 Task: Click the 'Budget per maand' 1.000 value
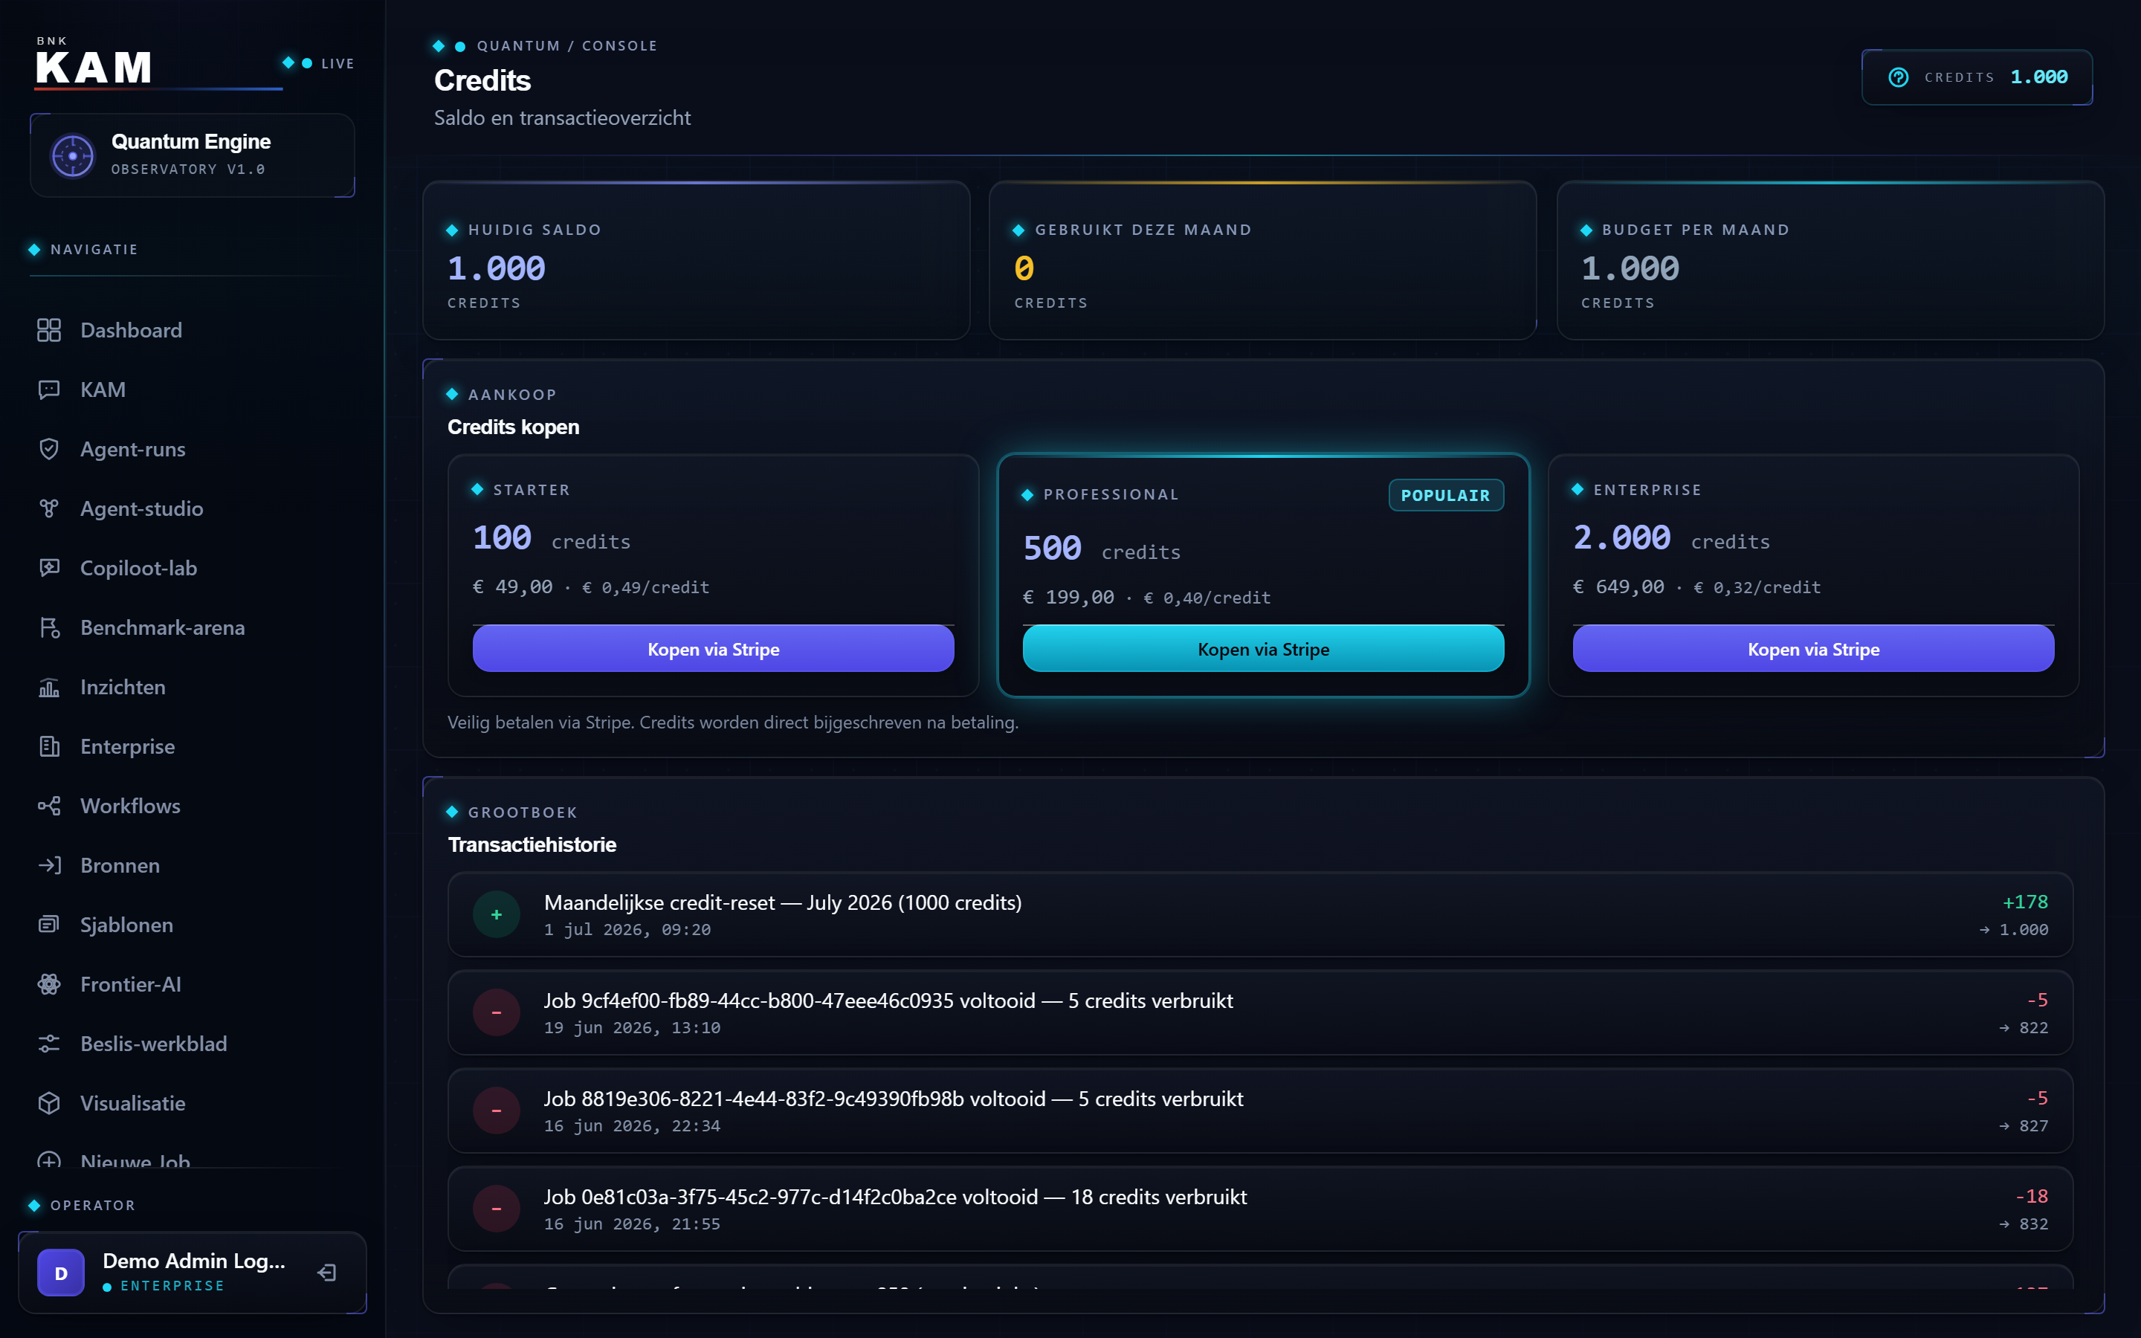[1630, 268]
